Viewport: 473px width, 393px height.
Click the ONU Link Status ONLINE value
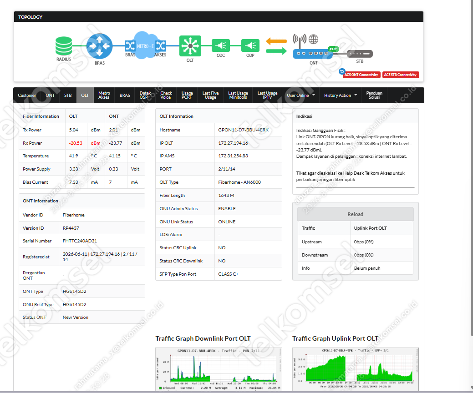(227, 222)
